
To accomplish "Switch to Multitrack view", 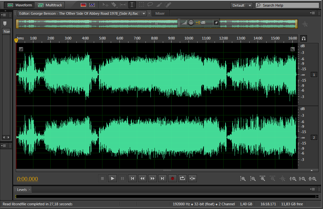I will pyautogui.click(x=50, y=5).
